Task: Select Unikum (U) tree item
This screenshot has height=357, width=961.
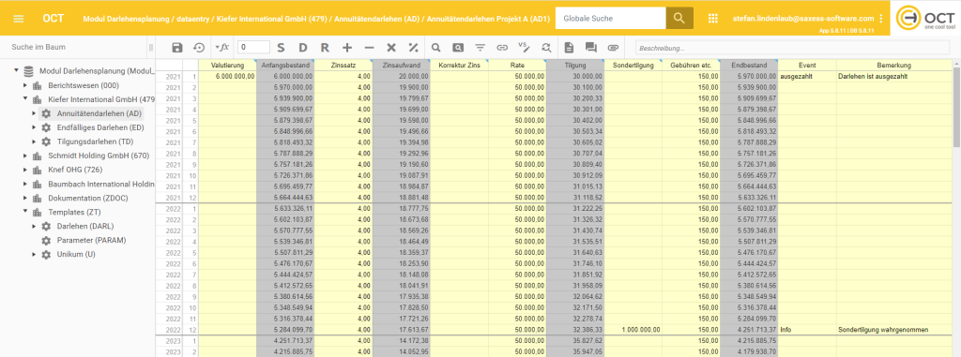Action: click(76, 254)
